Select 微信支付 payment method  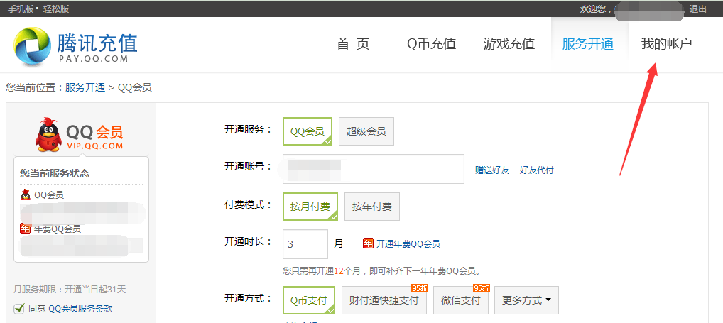tap(460, 300)
